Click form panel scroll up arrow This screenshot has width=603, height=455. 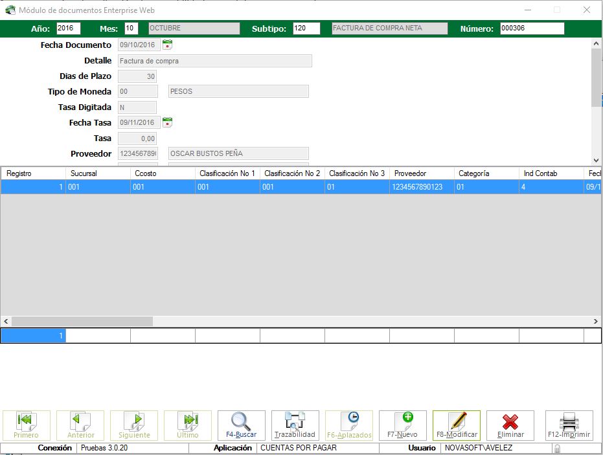(596, 43)
